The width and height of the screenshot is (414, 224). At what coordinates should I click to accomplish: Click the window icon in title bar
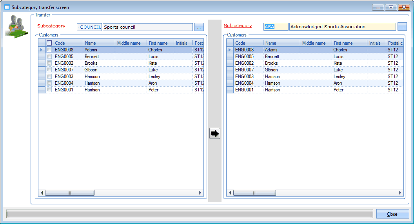[7, 7]
